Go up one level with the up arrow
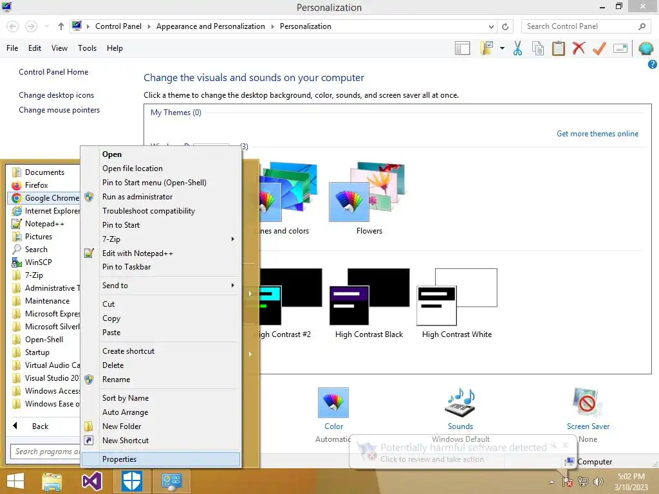 pos(61,26)
